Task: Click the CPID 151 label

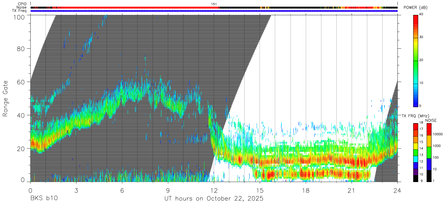Action: pyautogui.click(x=214, y=4)
